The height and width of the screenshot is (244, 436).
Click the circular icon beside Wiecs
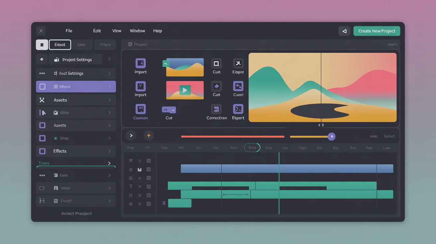click(42, 188)
